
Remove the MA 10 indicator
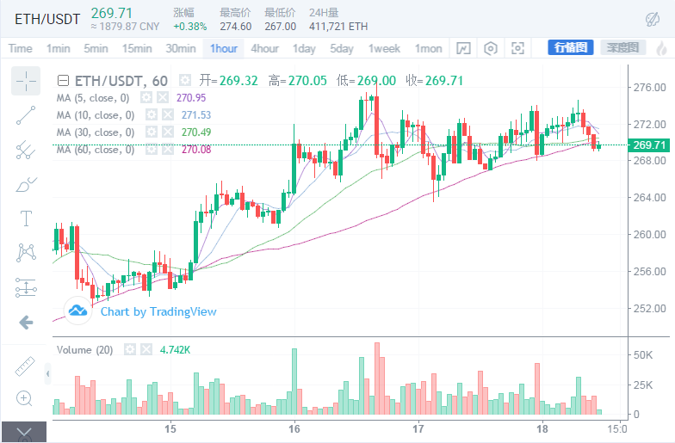pos(167,115)
